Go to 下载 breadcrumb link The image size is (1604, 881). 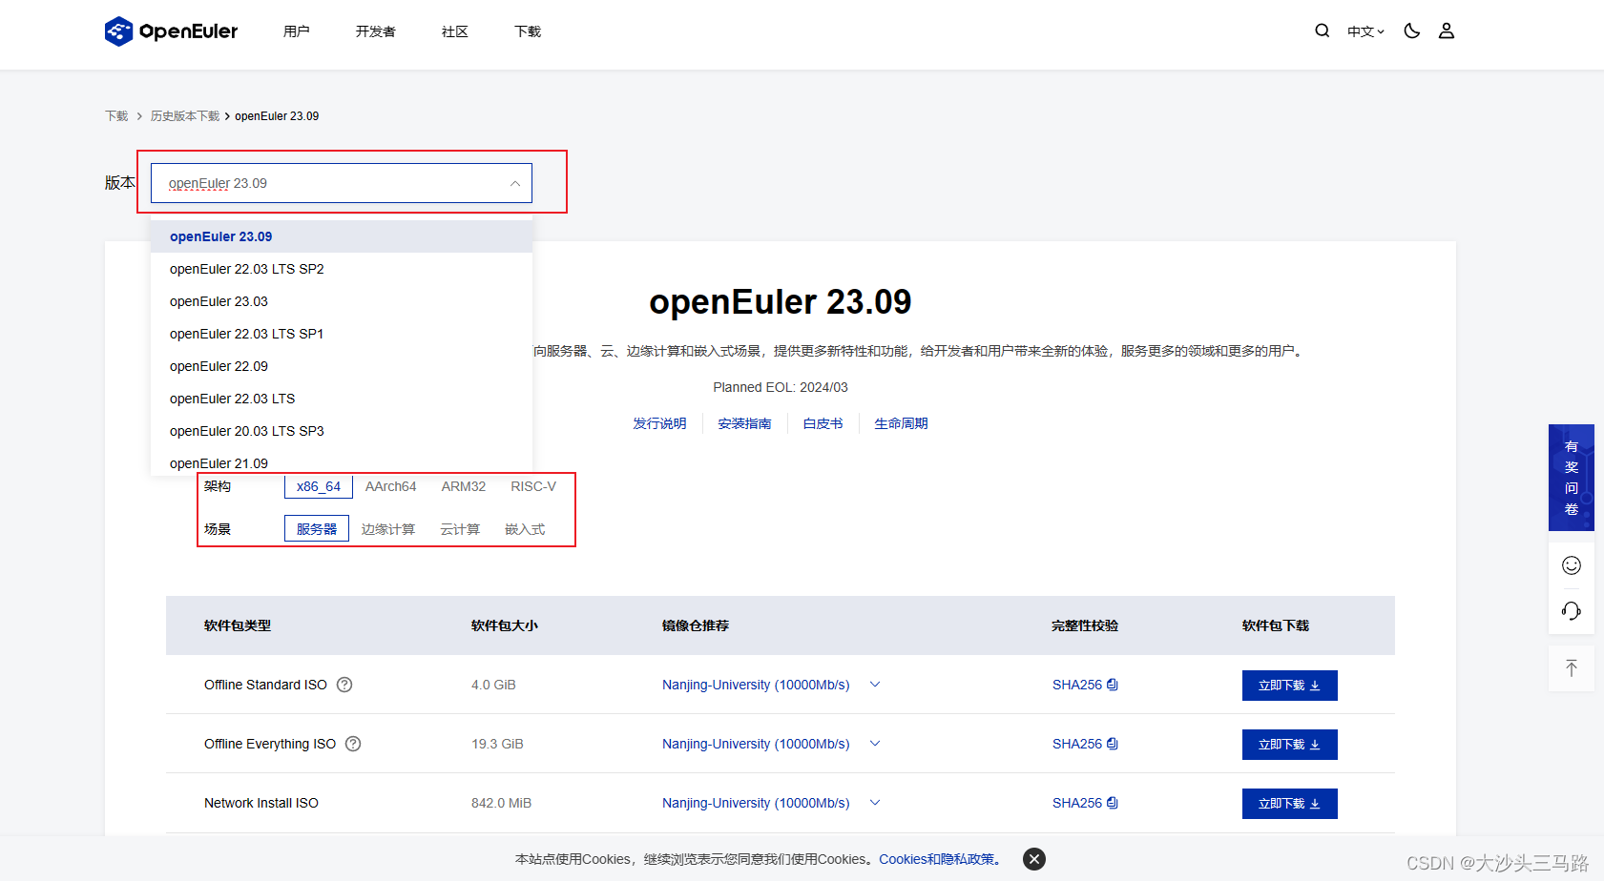tap(116, 116)
